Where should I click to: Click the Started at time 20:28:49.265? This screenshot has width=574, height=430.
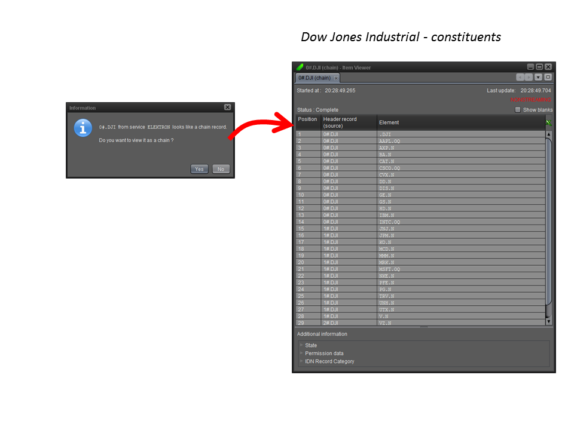point(340,90)
